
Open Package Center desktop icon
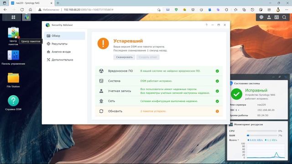13,32
